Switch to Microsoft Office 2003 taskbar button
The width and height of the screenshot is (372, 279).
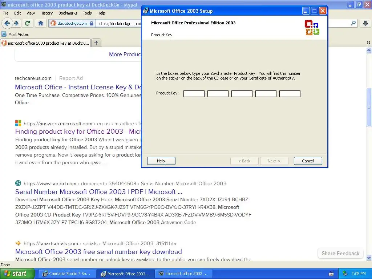pyautogui.click(x=125, y=274)
